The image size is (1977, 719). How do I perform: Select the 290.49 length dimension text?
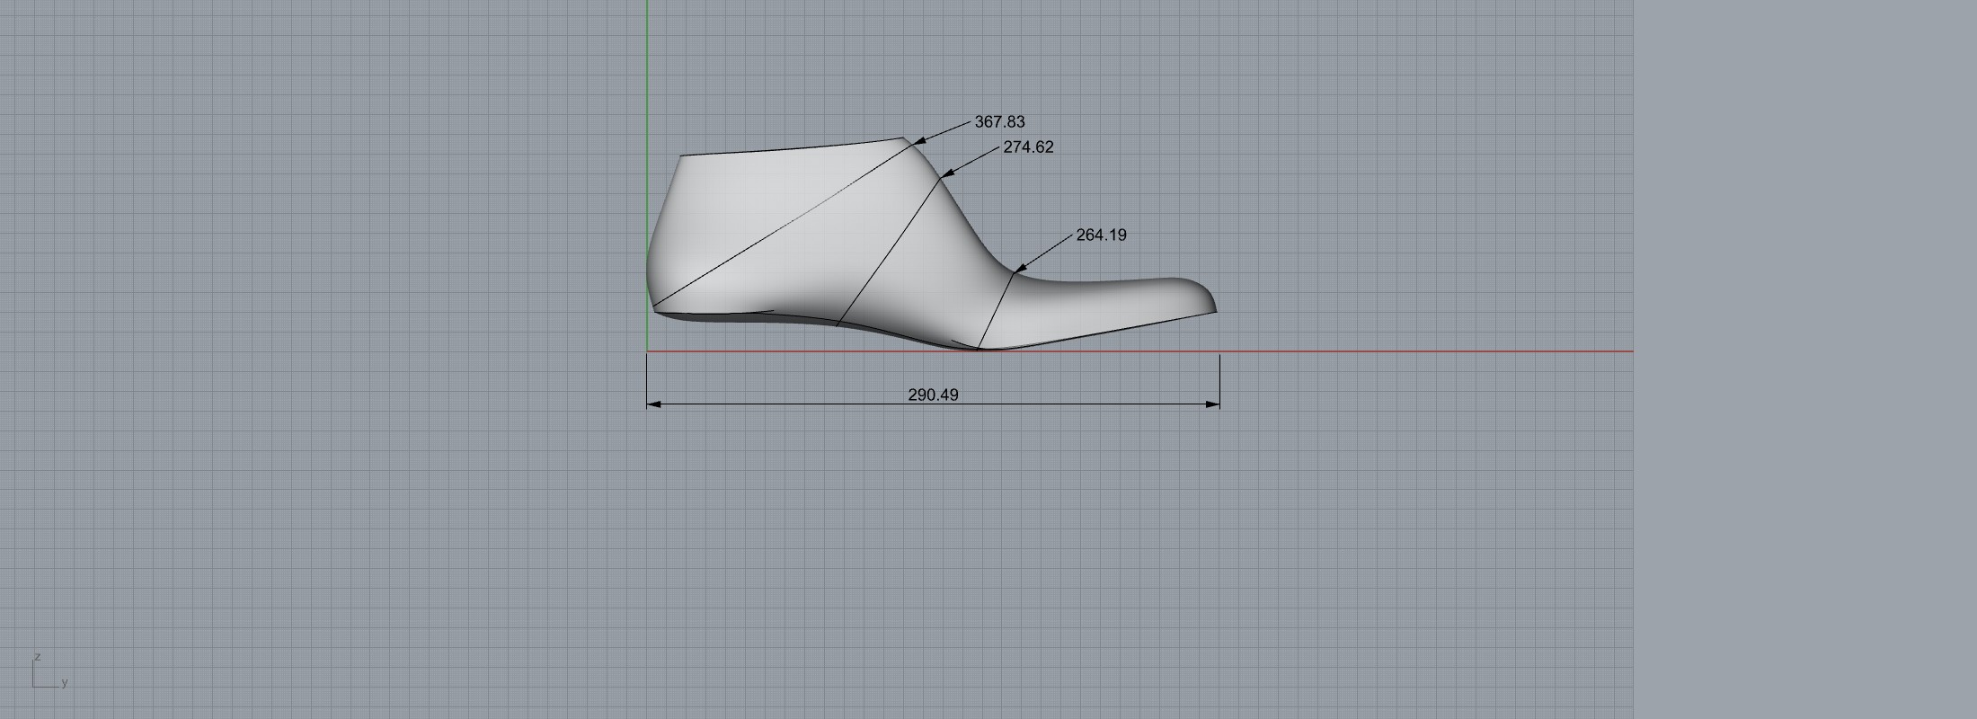point(933,395)
